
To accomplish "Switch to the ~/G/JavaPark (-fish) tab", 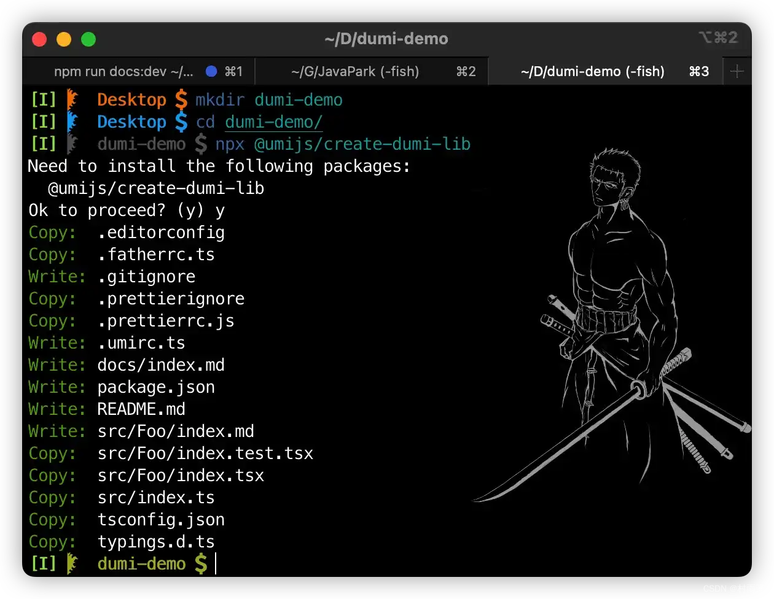I will tap(355, 72).
